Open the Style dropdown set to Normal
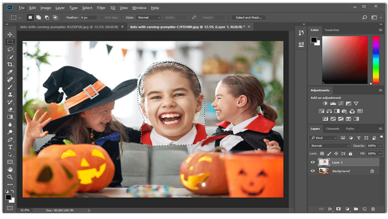 coord(149,17)
